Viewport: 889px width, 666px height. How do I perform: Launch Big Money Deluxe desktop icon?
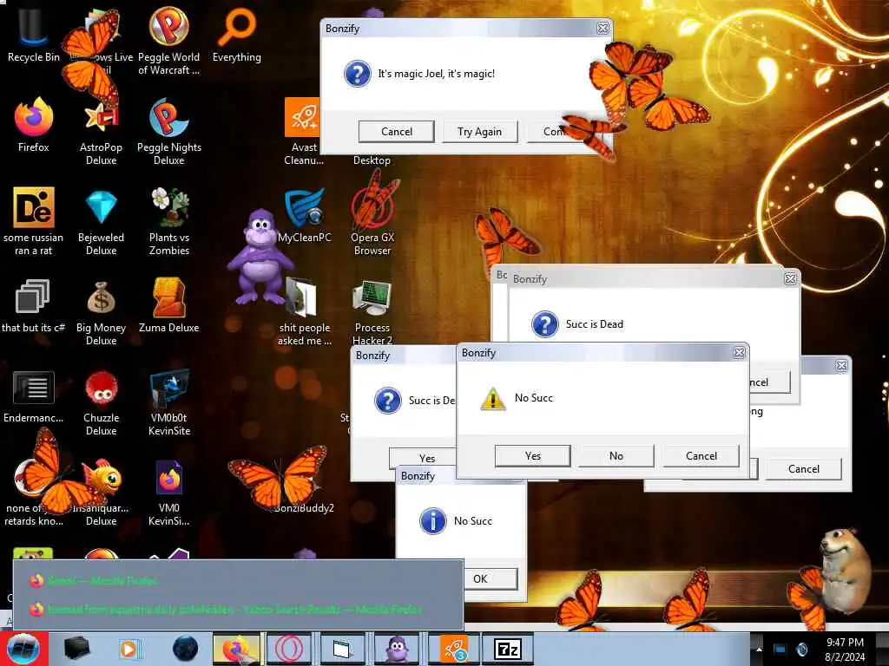point(101,311)
